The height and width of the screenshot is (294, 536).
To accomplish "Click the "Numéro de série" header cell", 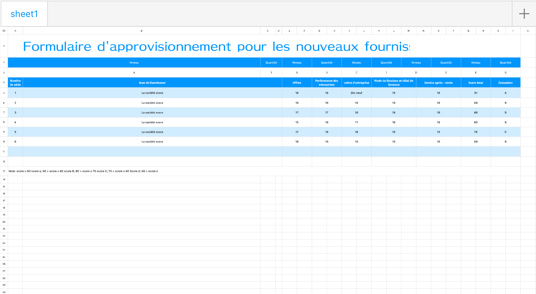I will pyautogui.click(x=15, y=82).
